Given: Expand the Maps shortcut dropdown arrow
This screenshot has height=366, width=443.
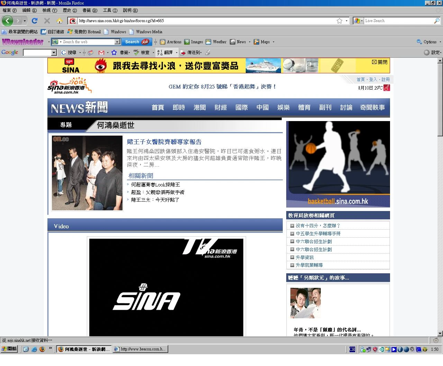Looking at the screenshot, I should pos(273,42).
